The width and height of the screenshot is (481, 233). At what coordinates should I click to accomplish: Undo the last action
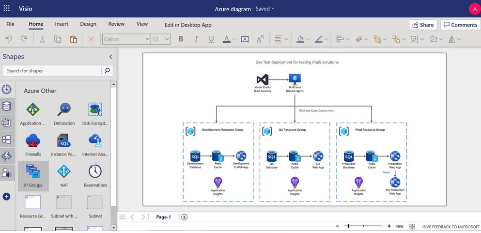(9, 39)
